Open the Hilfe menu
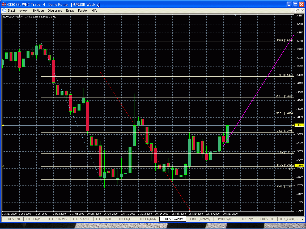 [x=95, y=11]
